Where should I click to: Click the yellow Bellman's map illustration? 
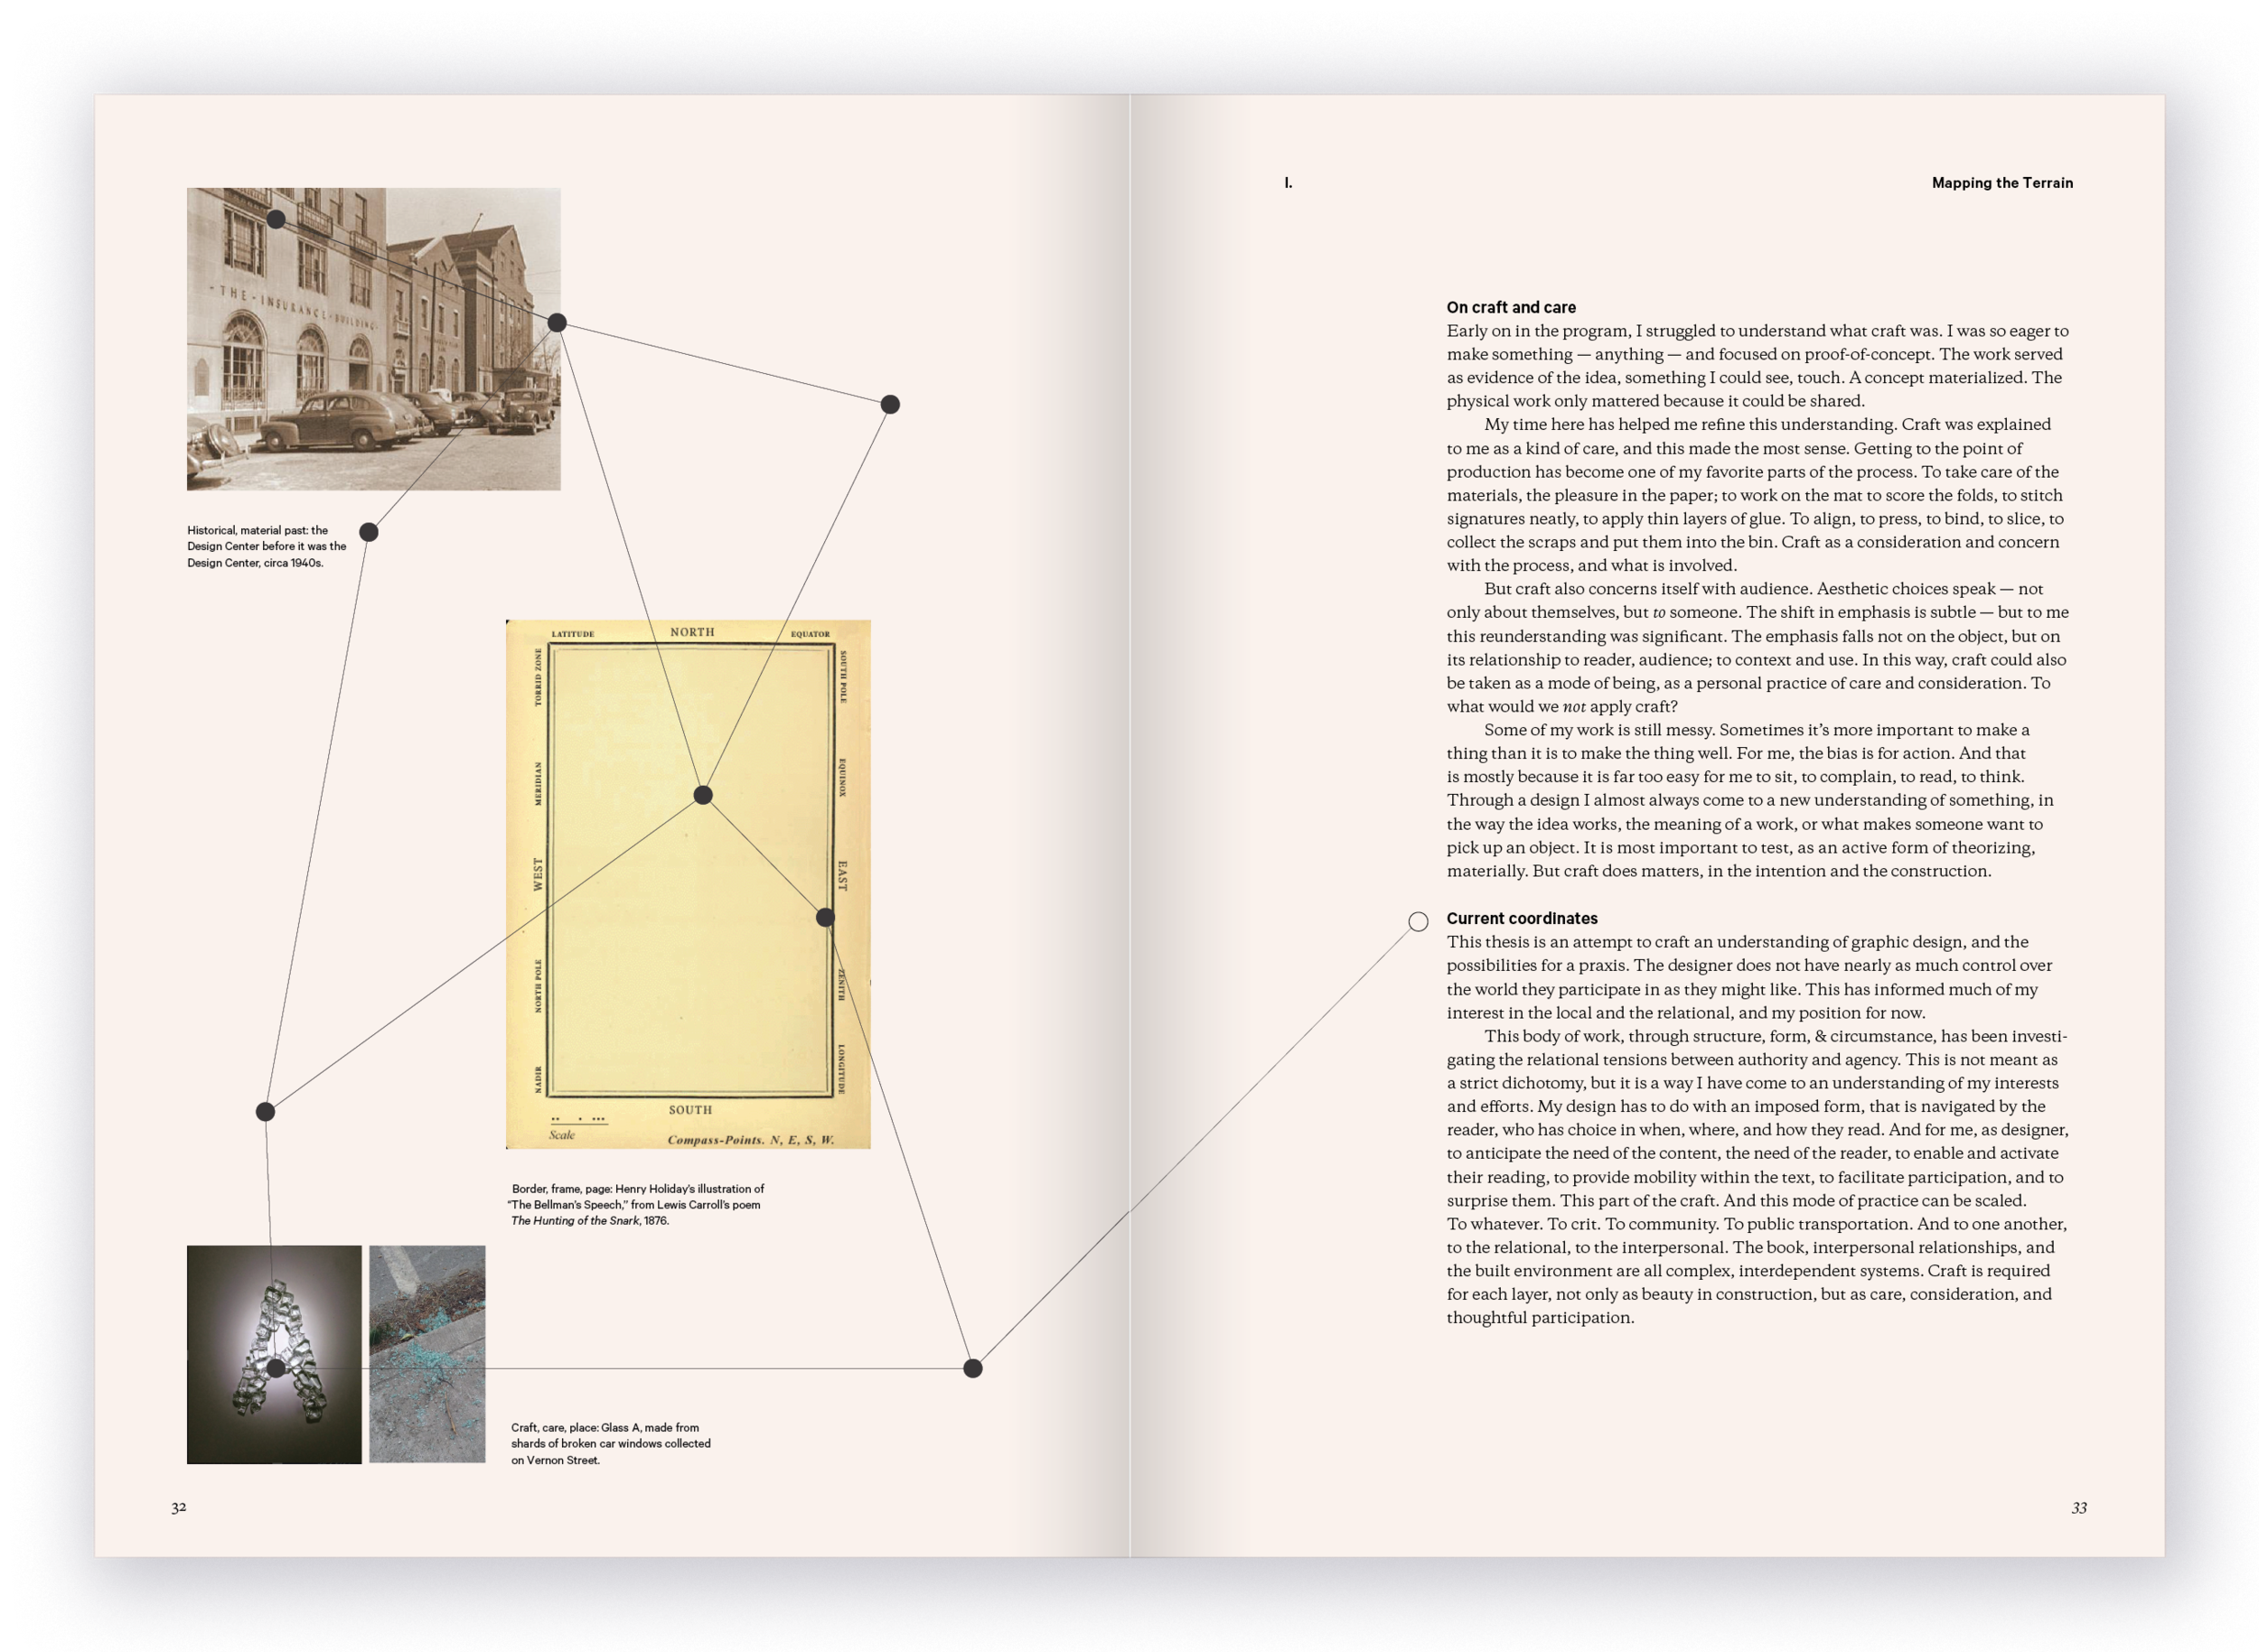pyautogui.click(x=689, y=884)
